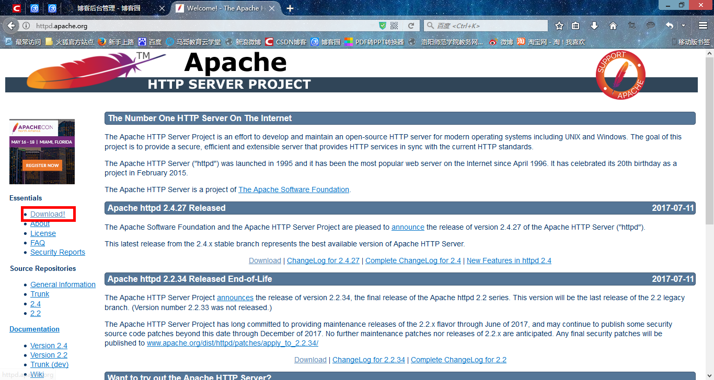Image resolution: width=714 pixels, height=380 pixels.
Task: Click the address bar showing httpd.apache.org
Action: (x=204, y=26)
